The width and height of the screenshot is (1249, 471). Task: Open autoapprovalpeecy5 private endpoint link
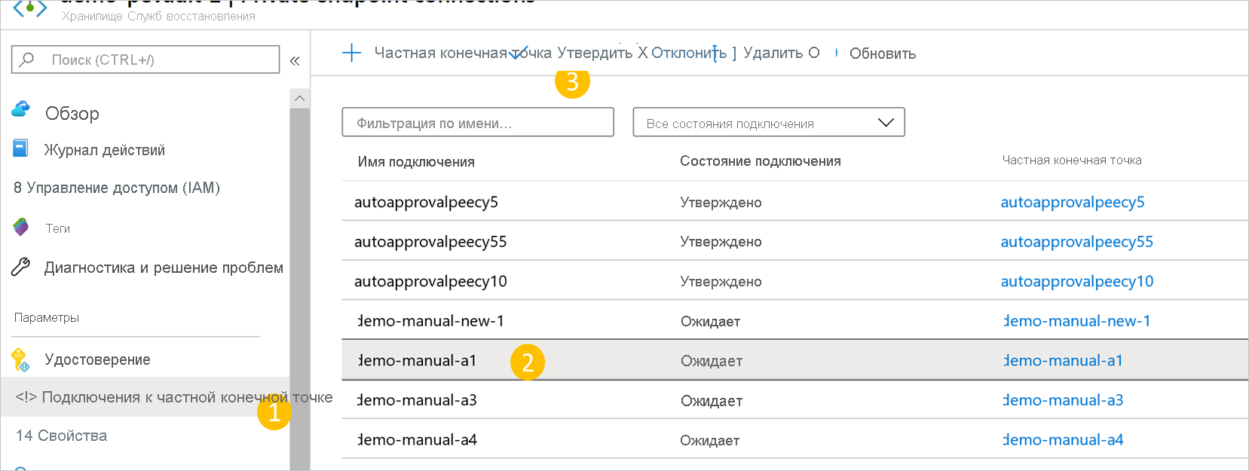[1073, 202]
